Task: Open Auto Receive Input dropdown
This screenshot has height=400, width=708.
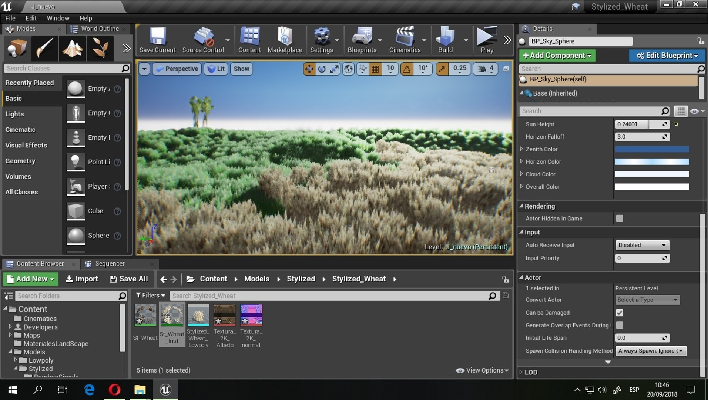Action: click(642, 245)
